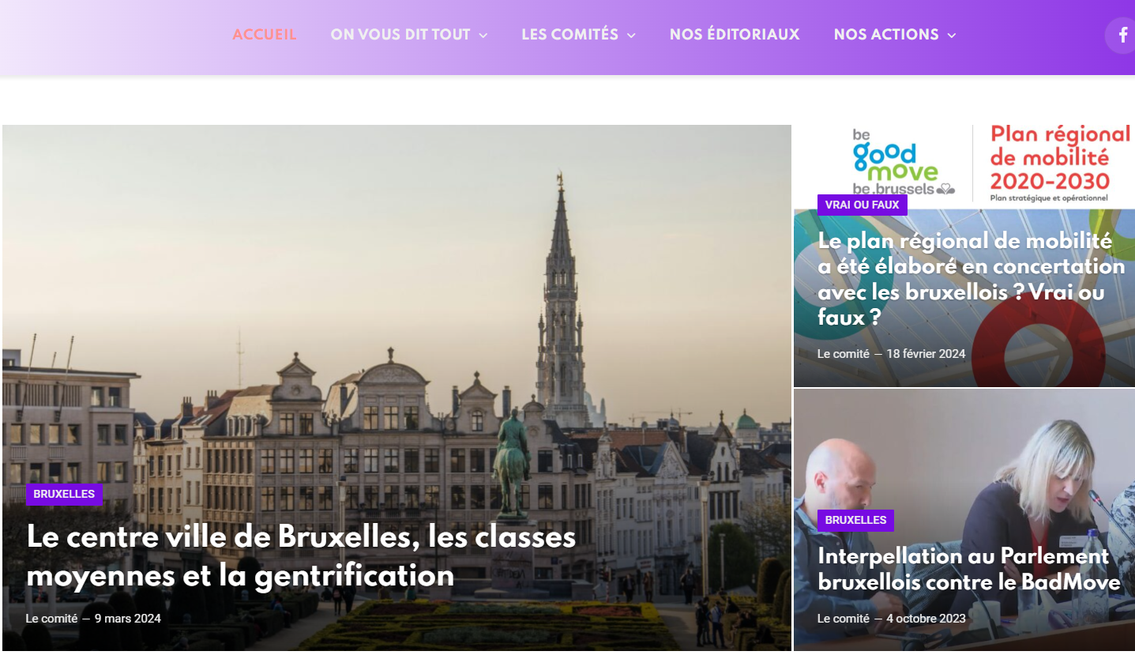Expand the NOS ACTIONS chevron

952,36
